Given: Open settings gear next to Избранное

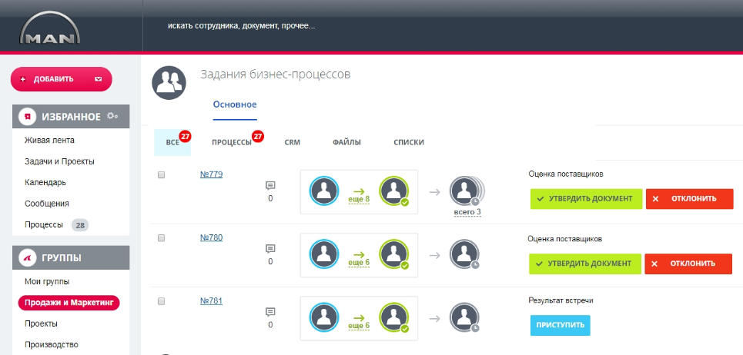Looking at the screenshot, I should tap(112, 116).
